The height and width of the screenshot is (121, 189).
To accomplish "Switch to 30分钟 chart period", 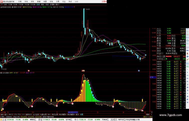I will pyautogui.click(x=27, y=4).
